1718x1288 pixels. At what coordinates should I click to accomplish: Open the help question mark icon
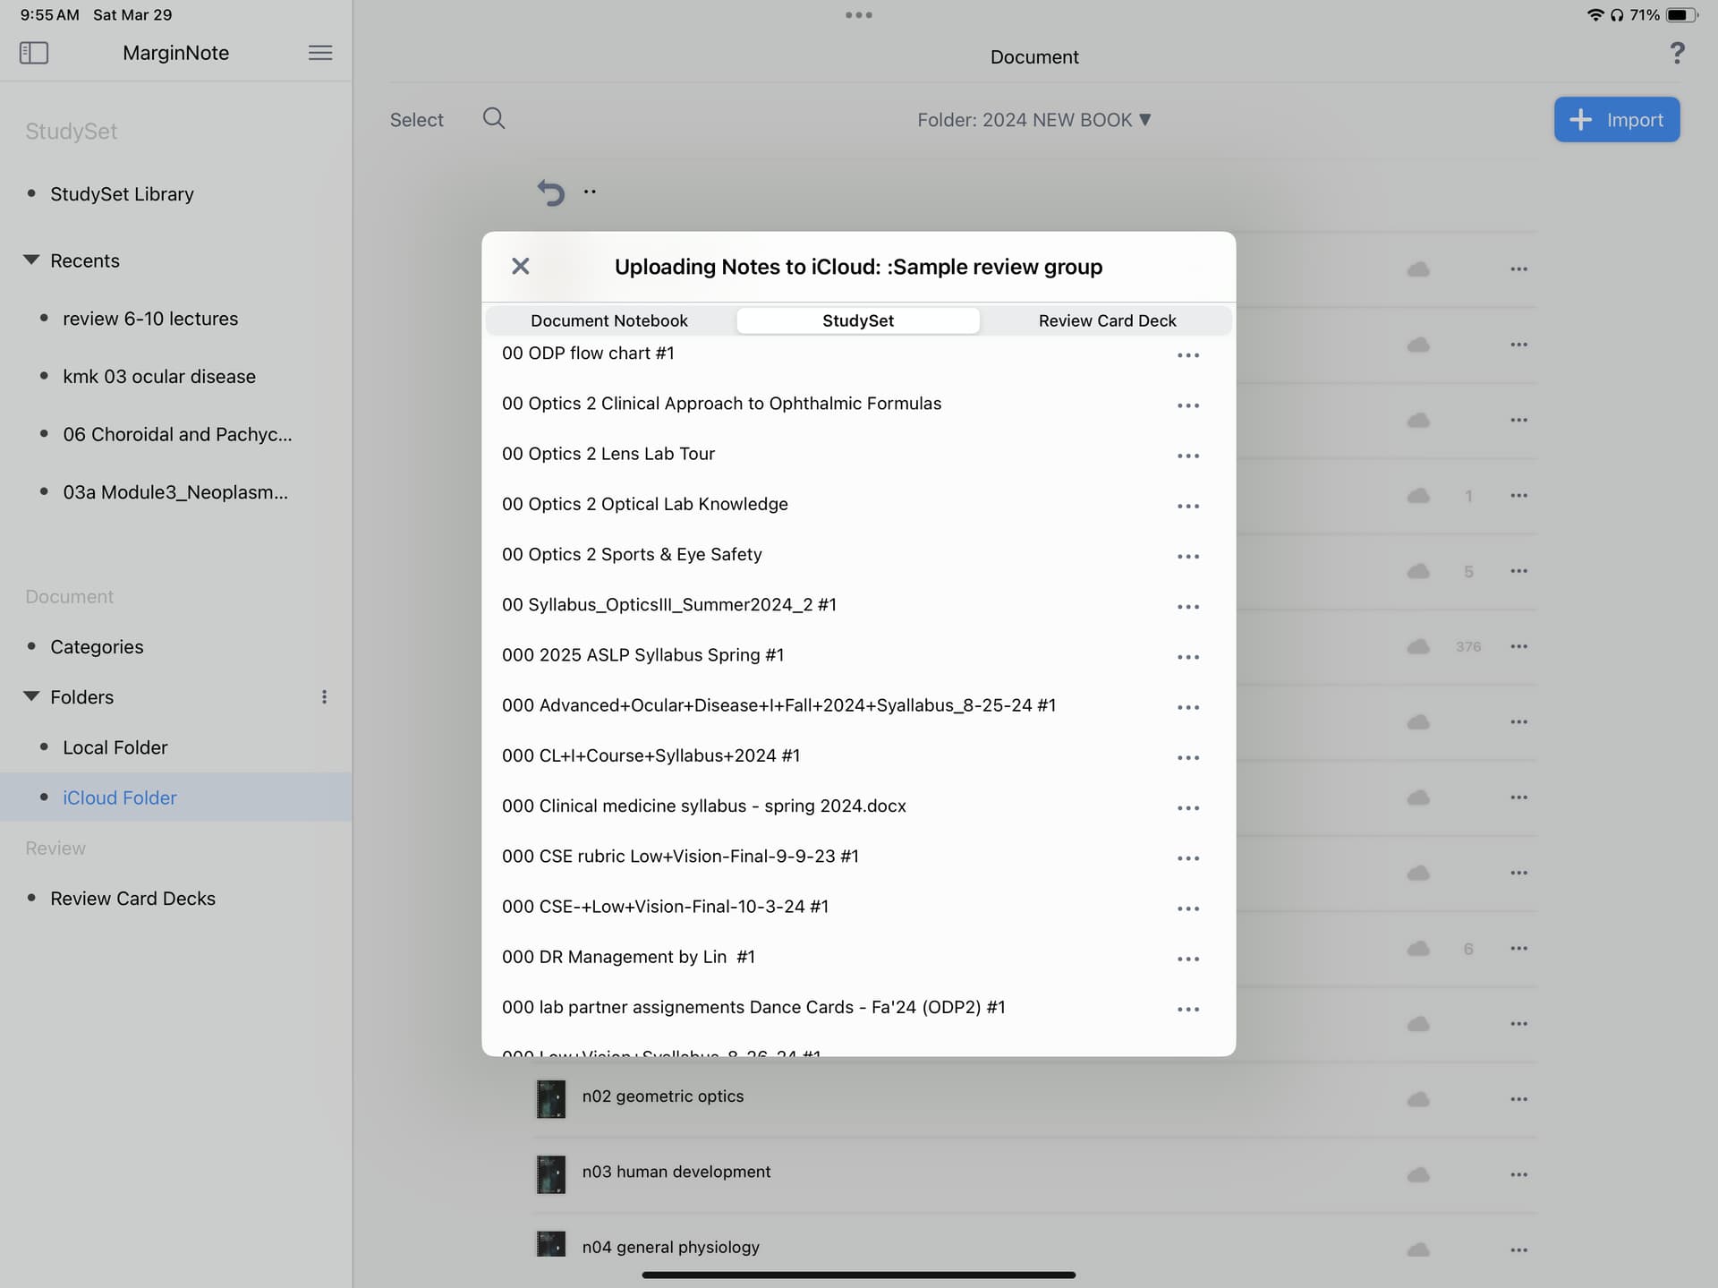point(1678,54)
